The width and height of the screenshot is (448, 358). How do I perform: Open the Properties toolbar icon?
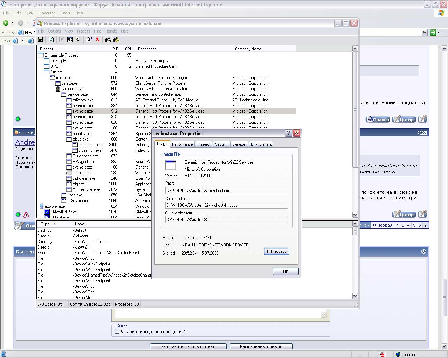point(89,40)
